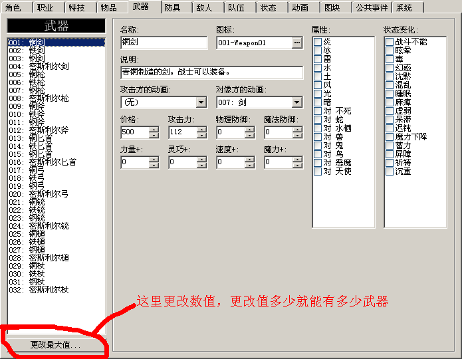Screen dimensions: 462x359
Task: Increase the 魔力+ value
Action: pyautogui.click(x=297, y=160)
